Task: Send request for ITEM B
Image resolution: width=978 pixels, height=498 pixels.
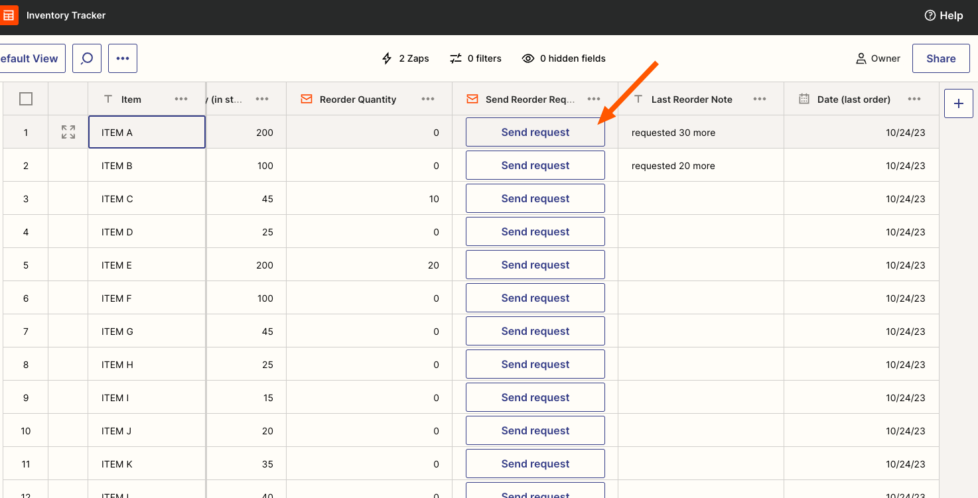Action: click(x=535, y=165)
